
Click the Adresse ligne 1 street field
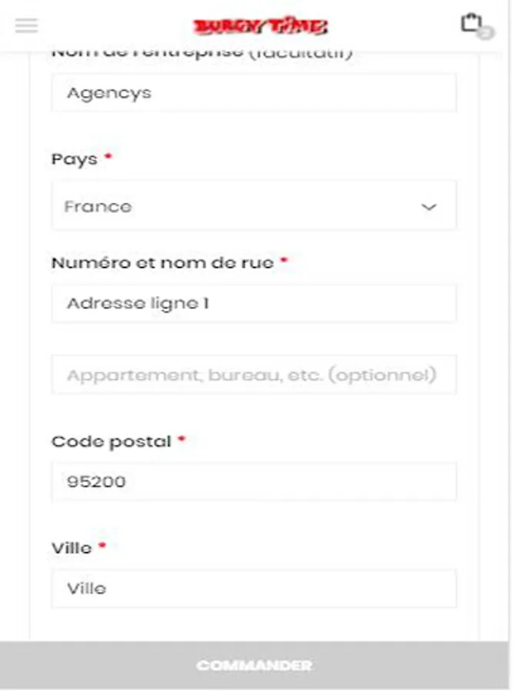[x=254, y=303]
